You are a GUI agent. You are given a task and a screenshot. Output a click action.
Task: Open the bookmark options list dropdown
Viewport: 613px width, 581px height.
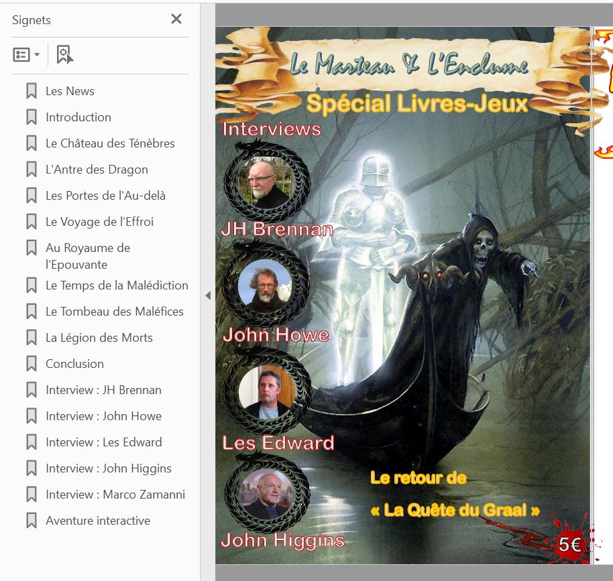coord(25,54)
